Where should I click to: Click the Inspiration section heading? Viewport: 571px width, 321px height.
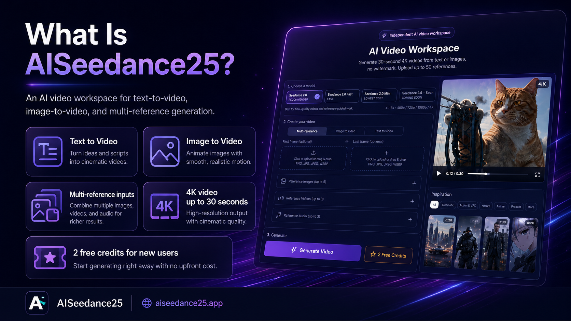441,194
